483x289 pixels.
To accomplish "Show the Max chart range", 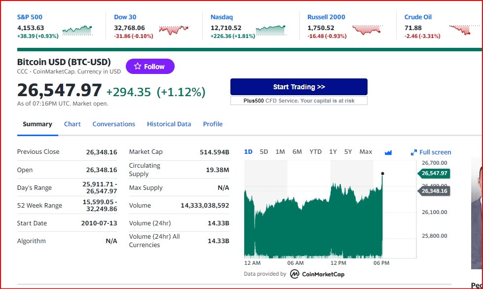I will click(x=366, y=152).
